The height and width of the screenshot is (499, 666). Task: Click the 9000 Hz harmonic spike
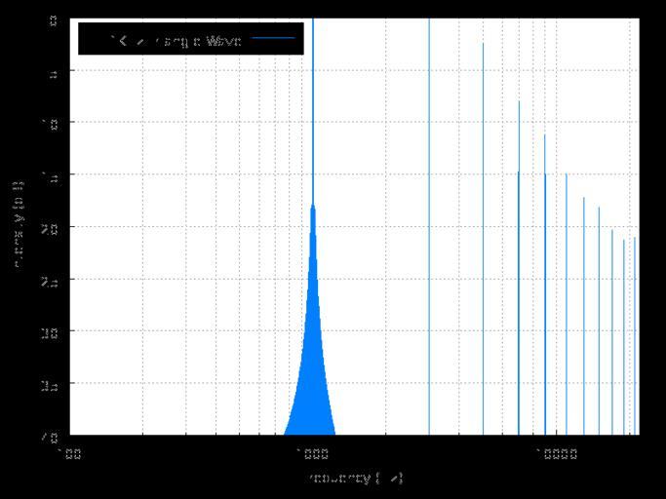click(x=545, y=283)
